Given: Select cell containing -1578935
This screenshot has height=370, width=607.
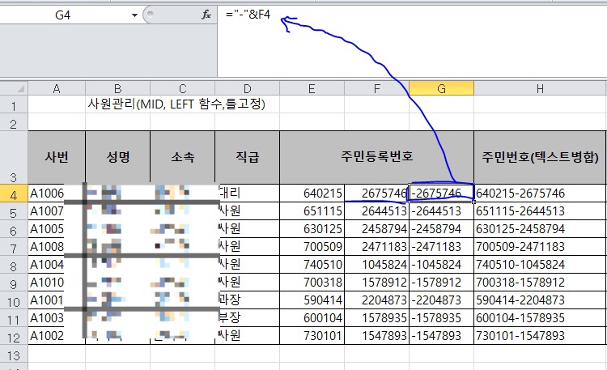Looking at the screenshot, I should pos(441,318).
